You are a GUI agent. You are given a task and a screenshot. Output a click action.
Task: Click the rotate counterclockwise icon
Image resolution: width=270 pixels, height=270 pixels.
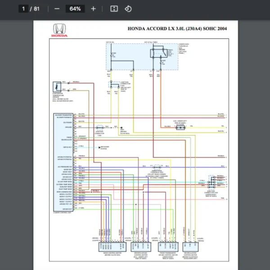[128, 9]
